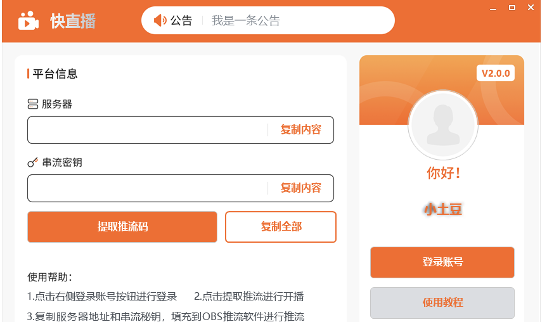Open the 使用教程 tutorial button
Viewport: 547px width, 322px height.
click(x=442, y=302)
